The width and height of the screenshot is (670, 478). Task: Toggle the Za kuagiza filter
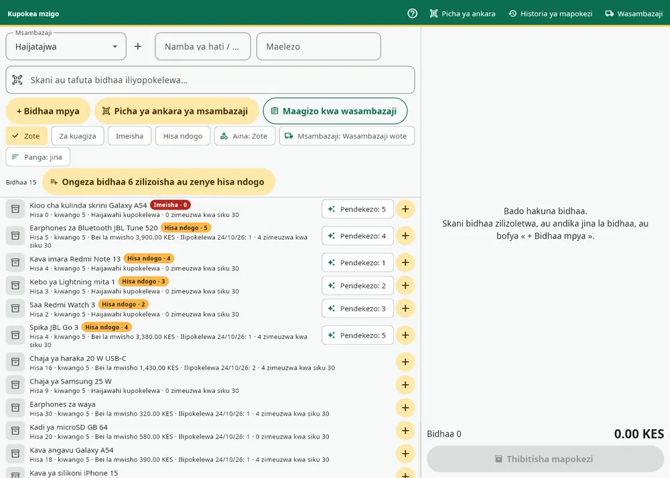[78, 136]
